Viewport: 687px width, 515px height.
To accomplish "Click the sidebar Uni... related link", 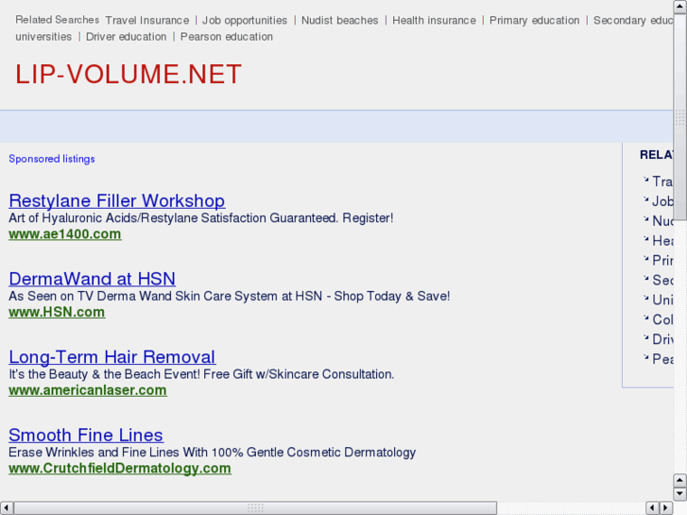I will [x=662, y=300].
